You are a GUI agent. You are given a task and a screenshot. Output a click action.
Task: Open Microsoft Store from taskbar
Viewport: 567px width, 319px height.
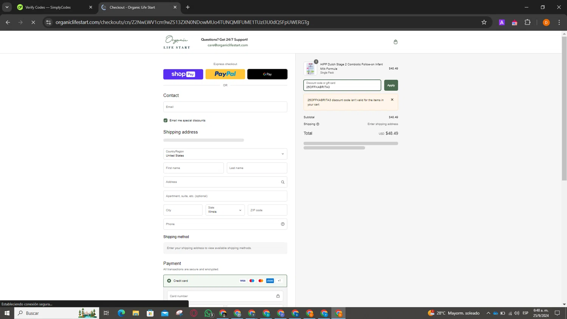[x=150, y=313]
